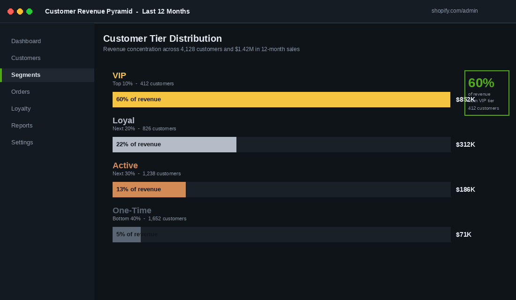Select the VIP tier heading
The image size is (516, 300).
[119, 75]
